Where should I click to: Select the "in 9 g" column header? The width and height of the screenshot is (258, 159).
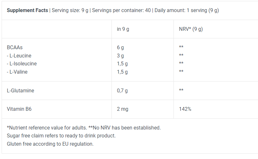(x=123, y=29)
